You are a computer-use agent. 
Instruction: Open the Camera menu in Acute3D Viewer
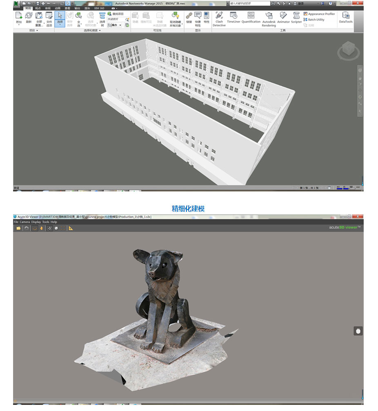point(24,222)
